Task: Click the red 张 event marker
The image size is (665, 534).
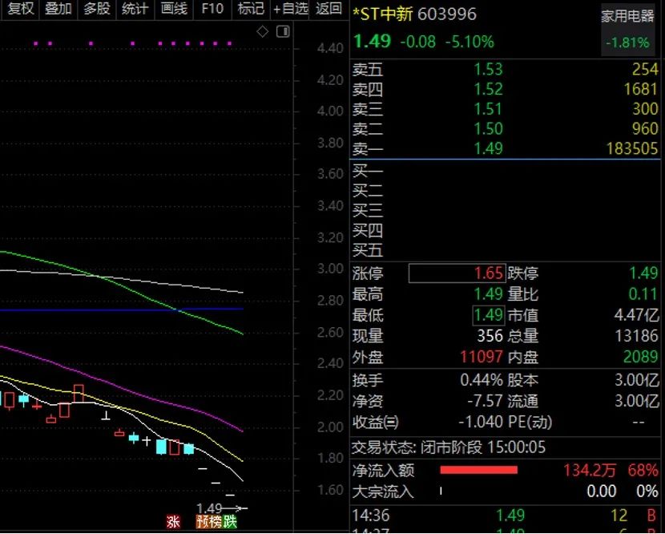Action: pos(173,522)
